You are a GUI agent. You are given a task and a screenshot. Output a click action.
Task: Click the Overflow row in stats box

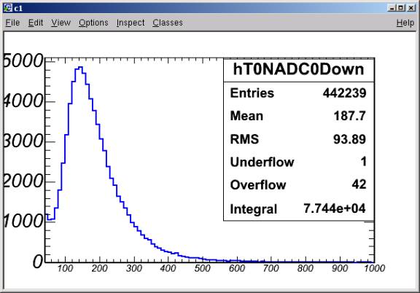[298, 185]
